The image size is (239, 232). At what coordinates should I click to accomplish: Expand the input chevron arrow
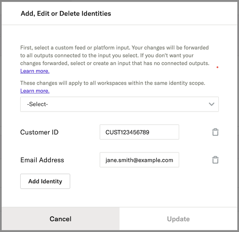tap(212, 104)
